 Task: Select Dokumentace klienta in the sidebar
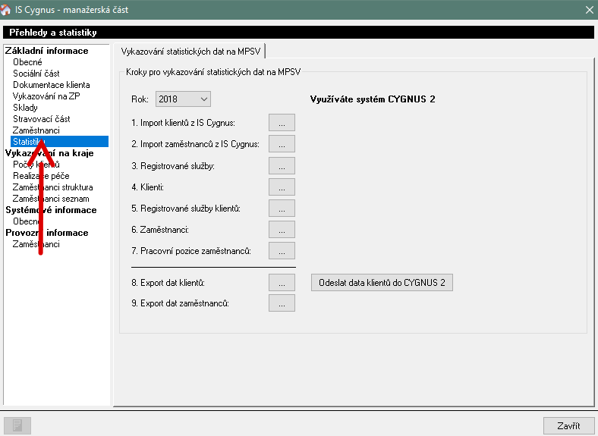[x=52, y=85]
